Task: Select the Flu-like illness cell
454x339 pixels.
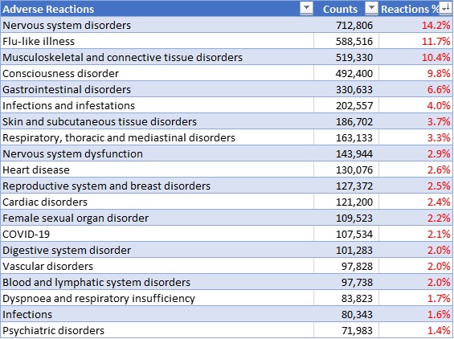Action: point(157,41)
